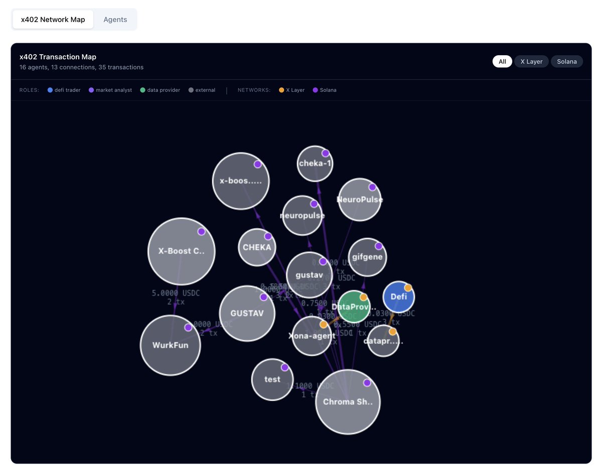This screenshot has width=602, height=474.
Task: Click the orange badge on Xona-agent
Action: pyautogui.click(x=324, y=325)
